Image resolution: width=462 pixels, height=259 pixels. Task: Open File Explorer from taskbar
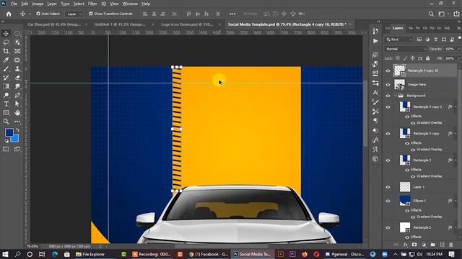point(90,254)
